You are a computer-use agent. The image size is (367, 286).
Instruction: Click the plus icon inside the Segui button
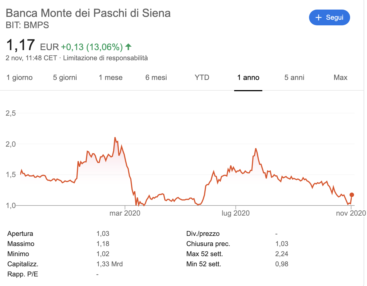coord(318,17)
